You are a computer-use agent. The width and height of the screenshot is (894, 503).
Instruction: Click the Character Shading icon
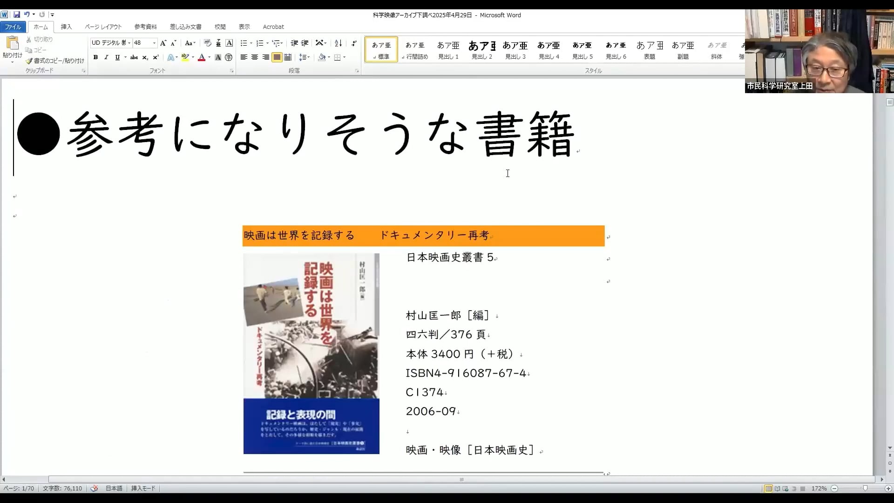click(x=218, y=57)
